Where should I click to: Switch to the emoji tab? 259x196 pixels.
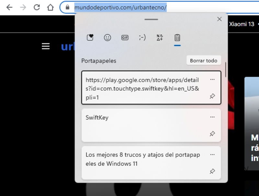pos(108,37)
